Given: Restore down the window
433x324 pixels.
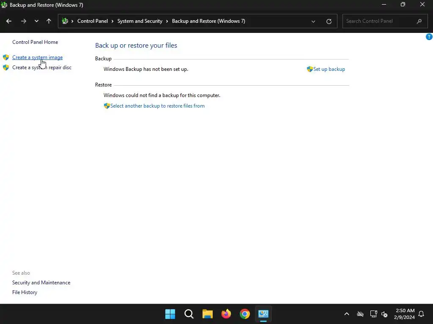Looking at the screenshot, I should [403, 4].
